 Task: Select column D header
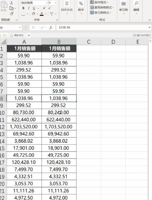click(113, 42)
